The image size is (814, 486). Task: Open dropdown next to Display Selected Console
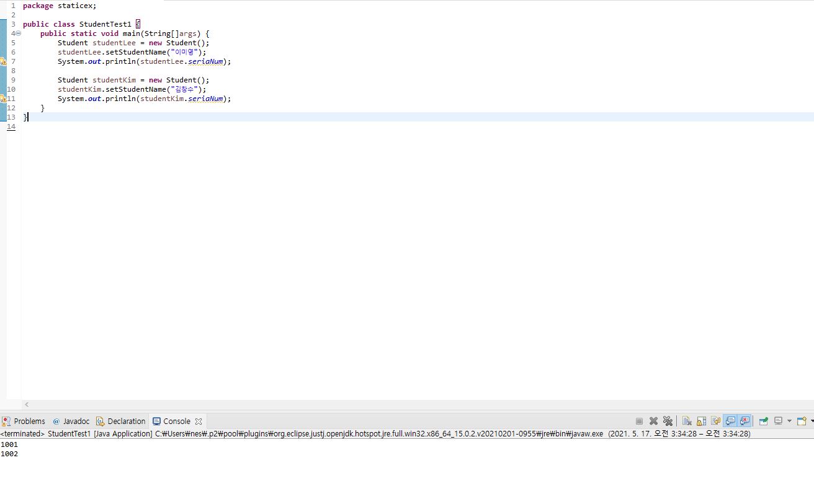pos(789,421)
